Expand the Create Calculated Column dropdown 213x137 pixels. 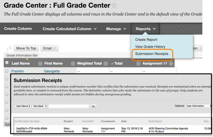(69, 29)
